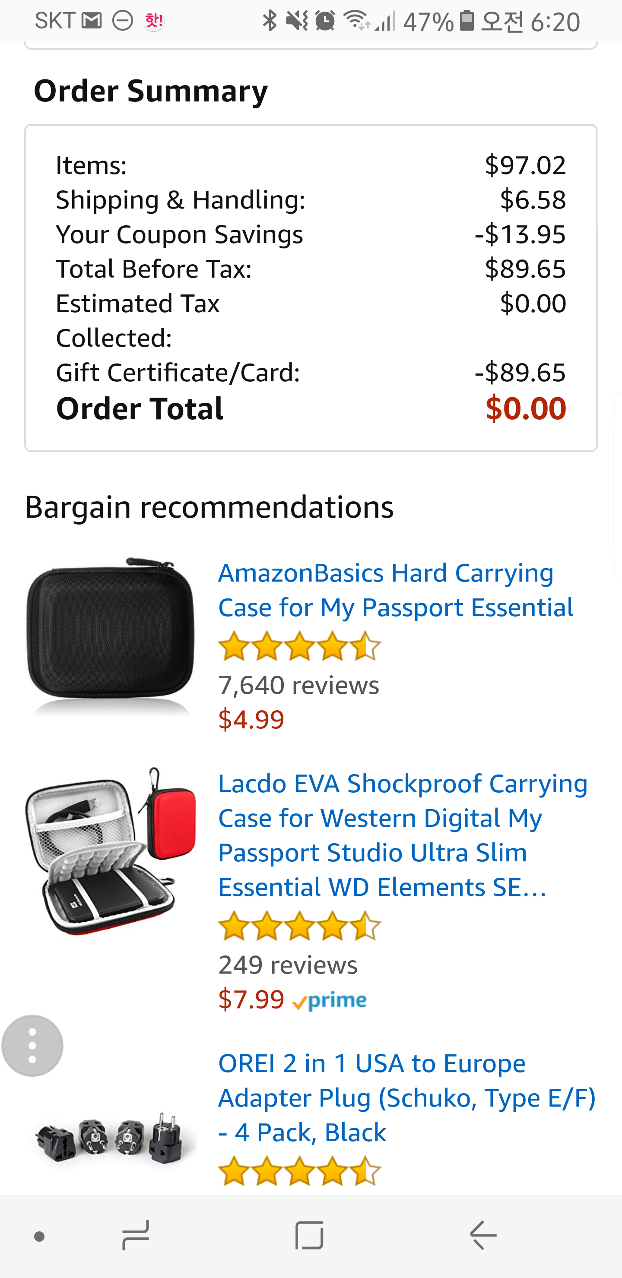The image size is (622, 1278).
Task: Tap the Bluetooth status icon
Action: click(x=269, y=21)
